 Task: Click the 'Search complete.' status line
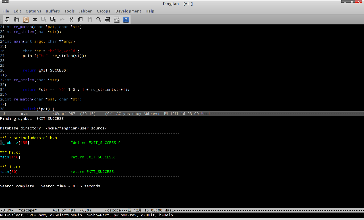click(51, 186)
